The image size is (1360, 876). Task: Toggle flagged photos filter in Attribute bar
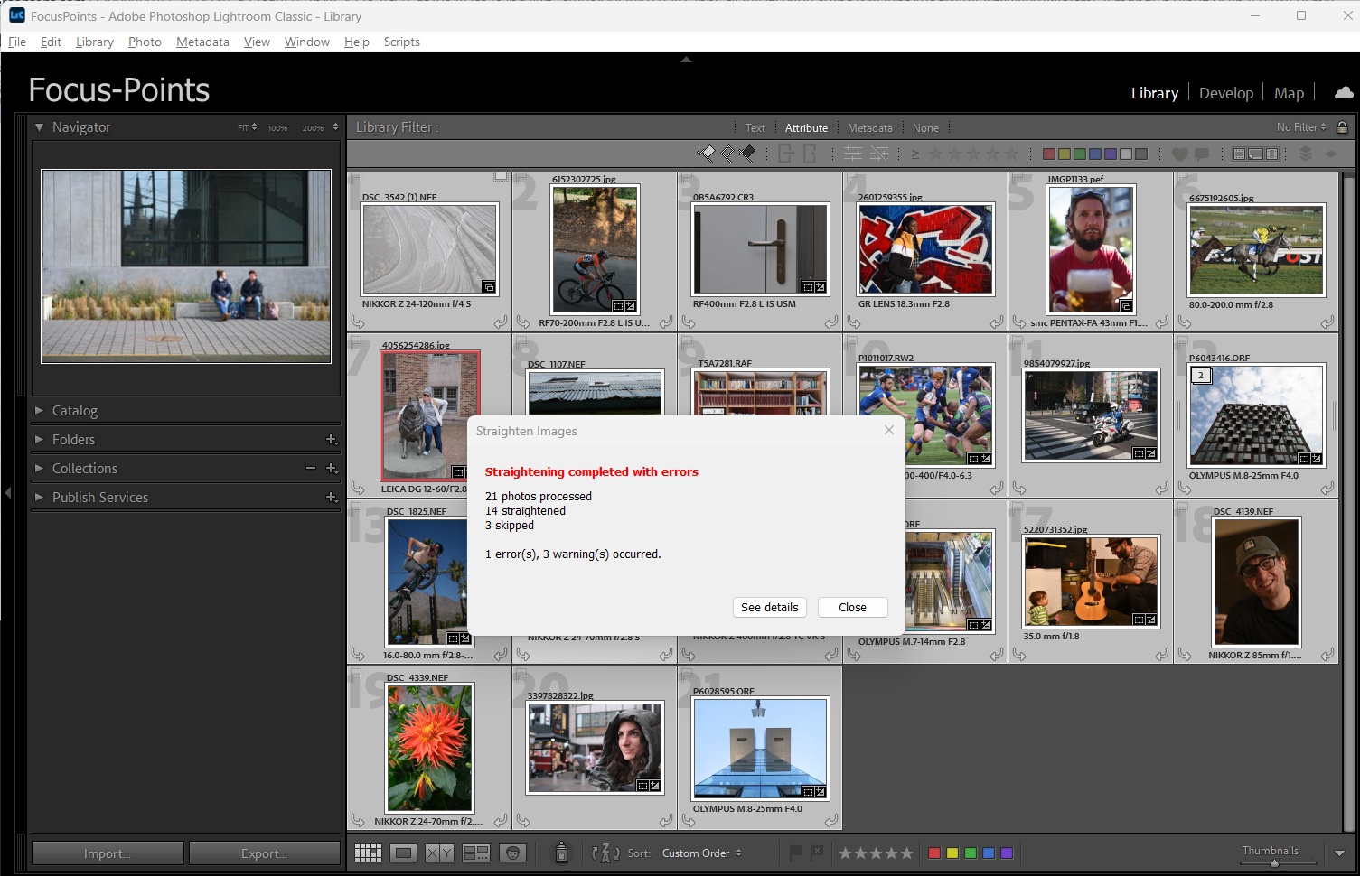[707, 154]
